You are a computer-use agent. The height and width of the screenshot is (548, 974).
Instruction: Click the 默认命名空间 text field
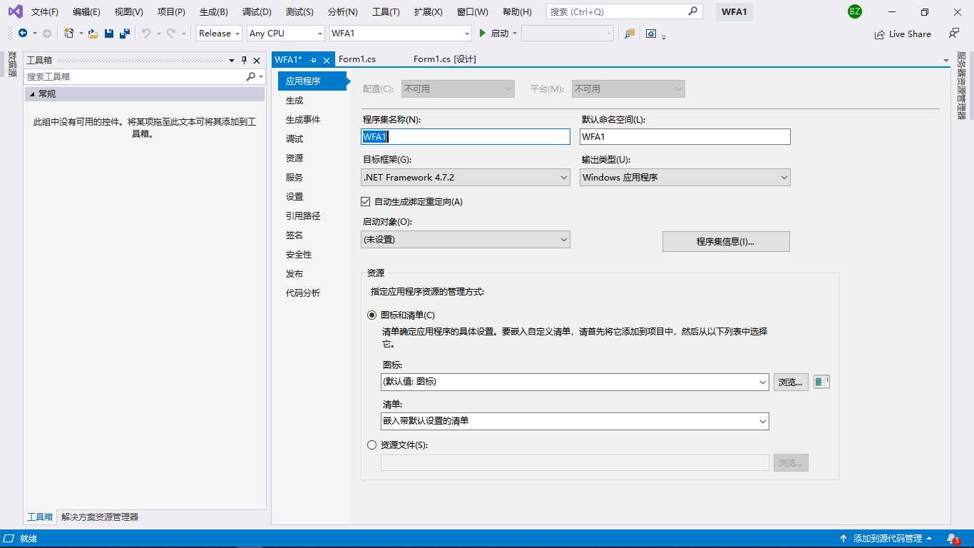[x=685, y=137]
